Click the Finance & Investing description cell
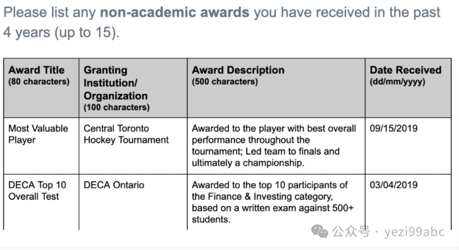This screenshot has width=459, height=250. tap(276, 202)
